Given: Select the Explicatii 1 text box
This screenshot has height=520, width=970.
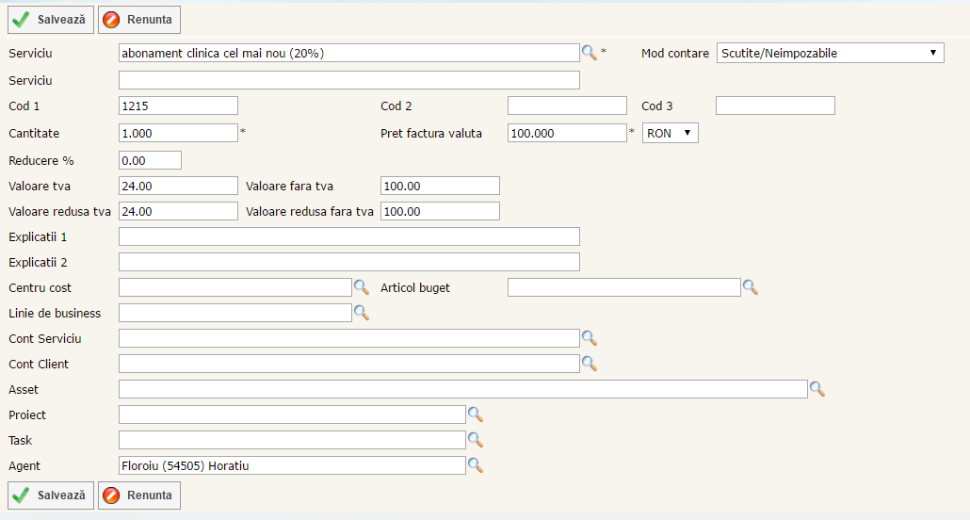Looking at the screenshot, I should [348, 236].
